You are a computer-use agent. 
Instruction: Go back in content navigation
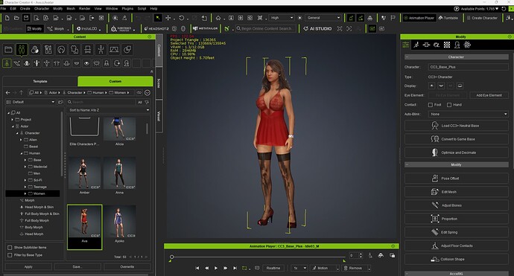point(8,93)
